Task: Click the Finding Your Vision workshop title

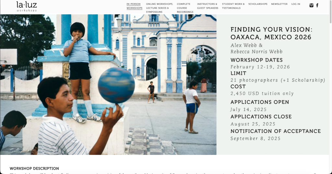Action: point(271,33)
